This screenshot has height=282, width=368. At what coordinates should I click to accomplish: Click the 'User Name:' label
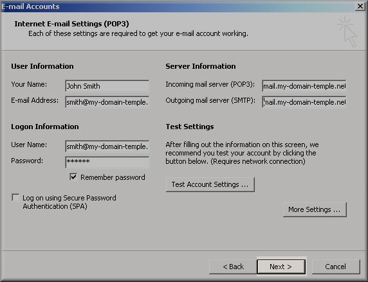tap(29, 145)
